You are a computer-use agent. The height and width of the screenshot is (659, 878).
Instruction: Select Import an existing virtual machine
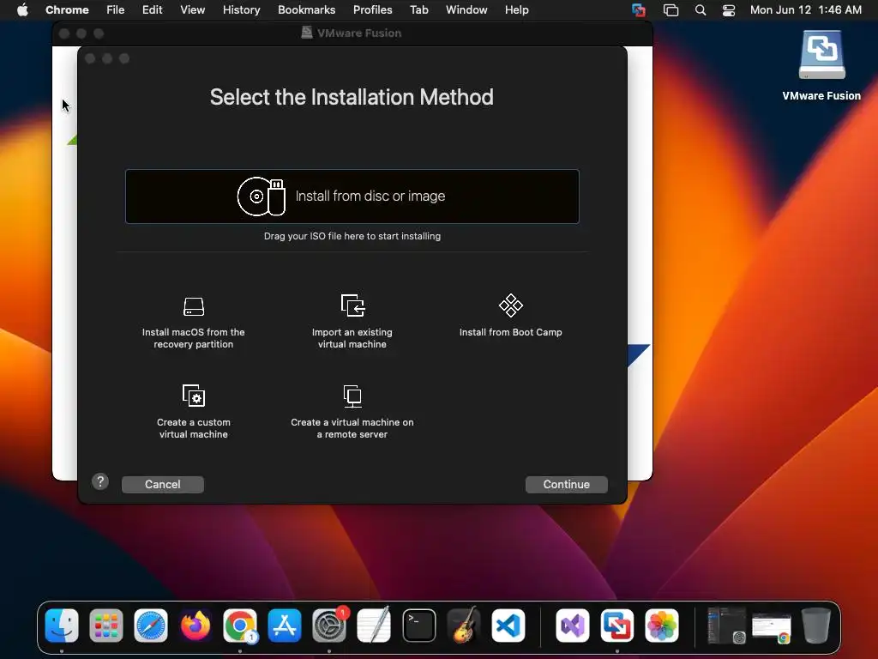click(352, 323)
